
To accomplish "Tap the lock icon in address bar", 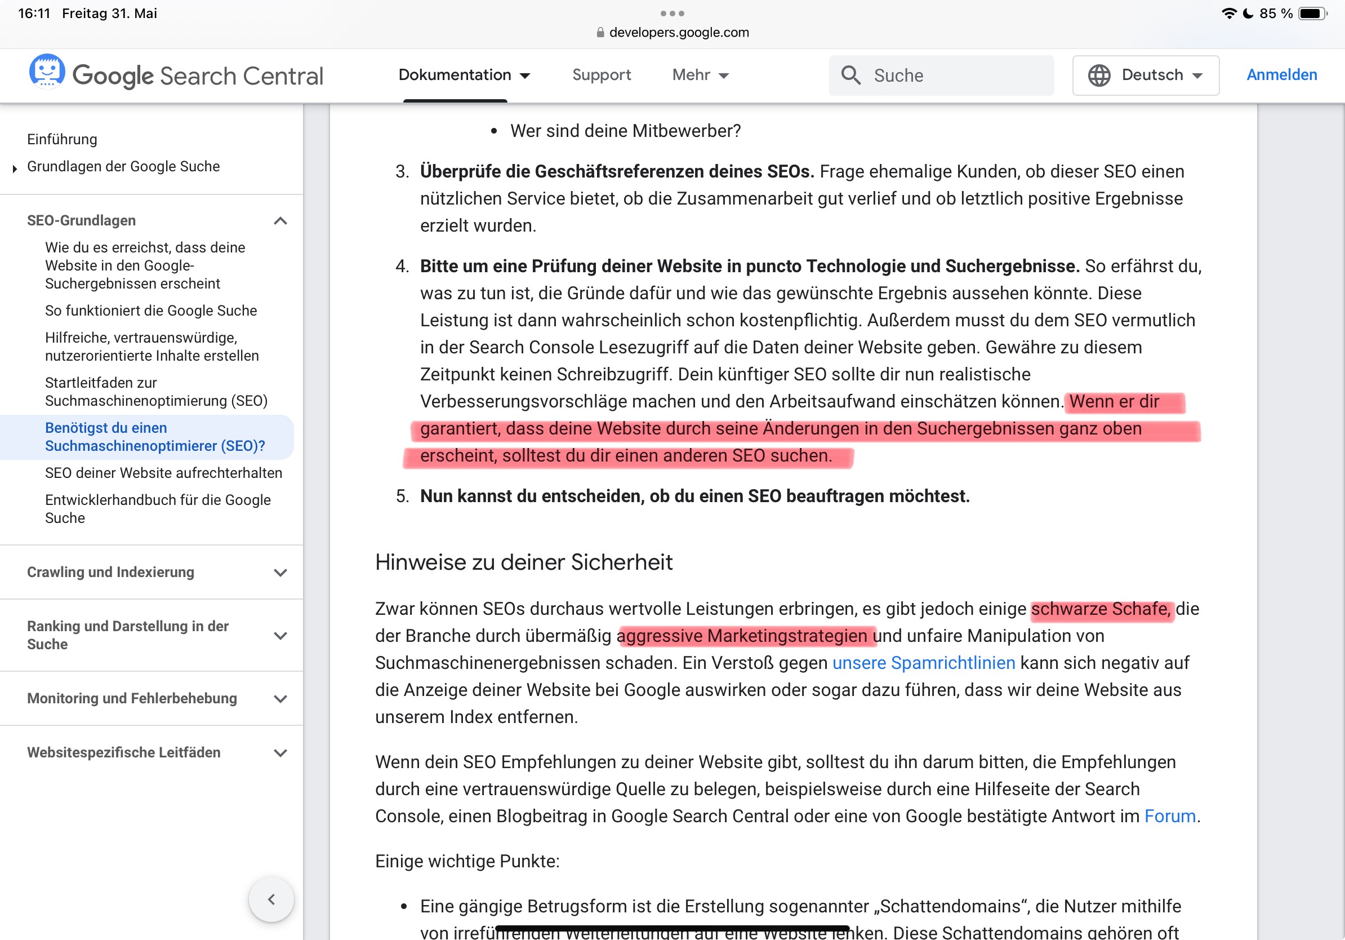I will pyautogui.click(x=600, y=33).
